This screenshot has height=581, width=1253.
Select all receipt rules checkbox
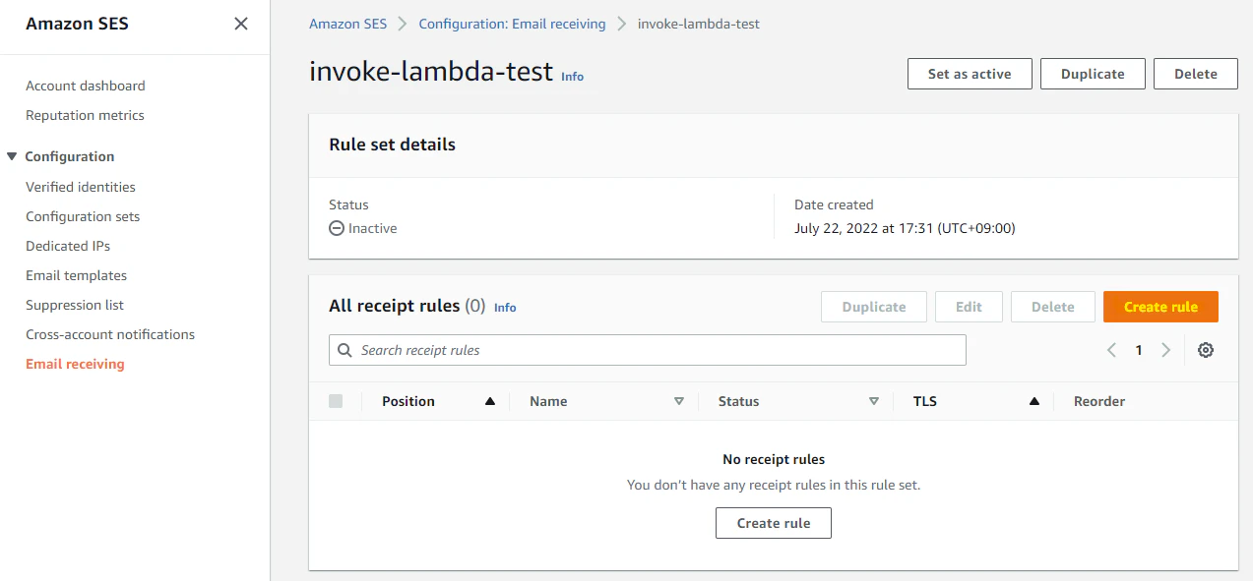(x=336, y=401)
